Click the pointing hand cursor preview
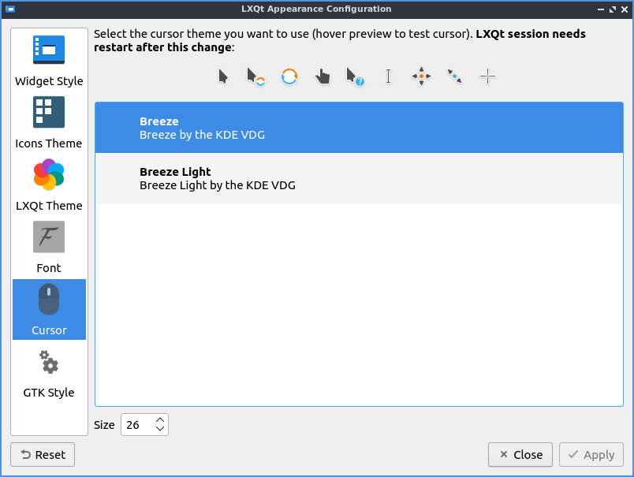This screenshot has height=477, width=634. [x=323, y=76]
